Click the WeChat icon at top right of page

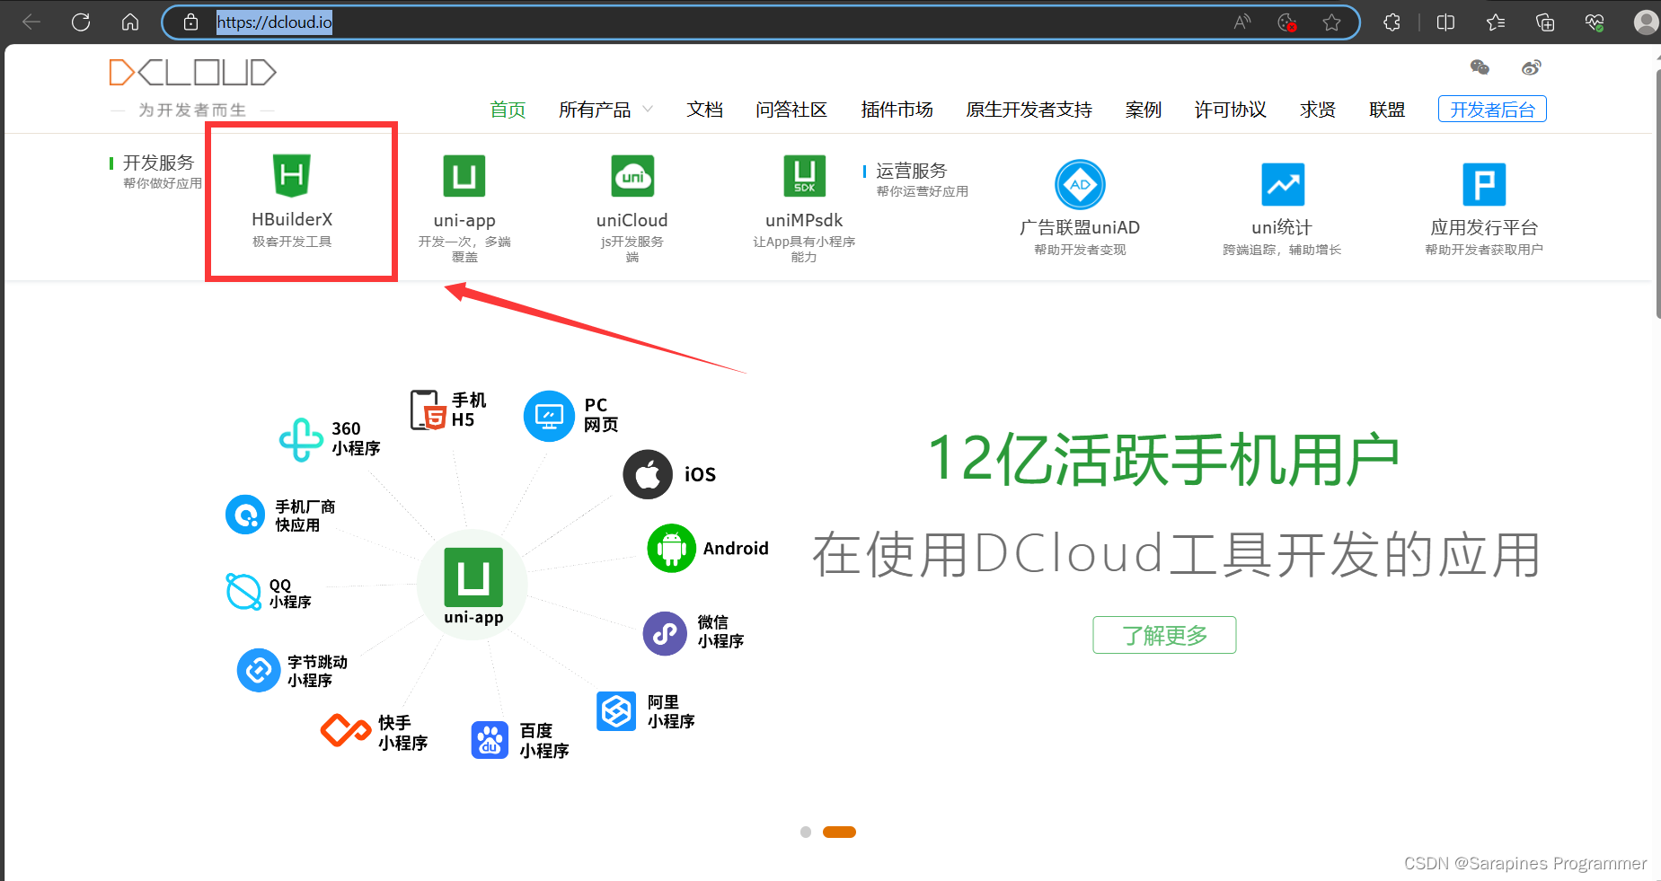pyautogui.click(x=1480, y=67)
